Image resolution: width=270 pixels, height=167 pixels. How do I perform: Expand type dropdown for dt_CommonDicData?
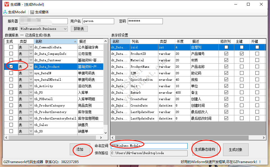coord(31,47)
